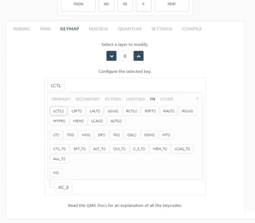Select the P. key on keyboard layout

[x=144, y=5]
